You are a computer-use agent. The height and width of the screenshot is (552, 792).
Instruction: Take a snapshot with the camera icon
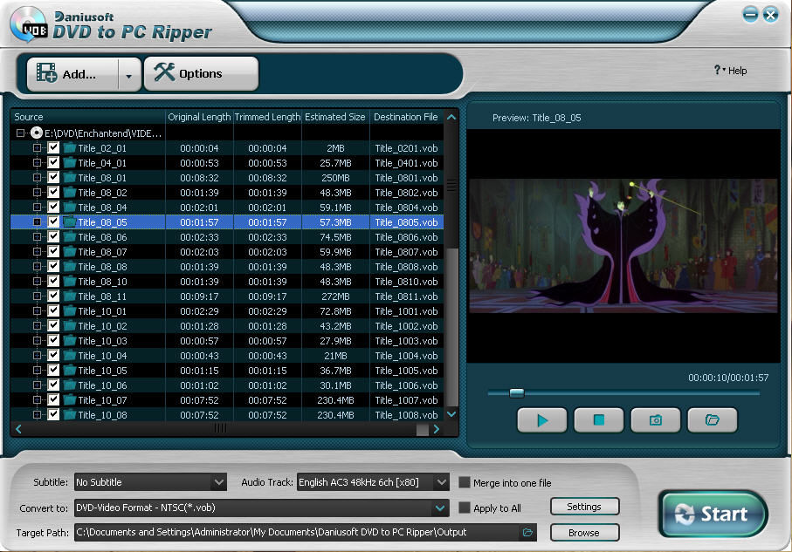(x=655, y=419)
